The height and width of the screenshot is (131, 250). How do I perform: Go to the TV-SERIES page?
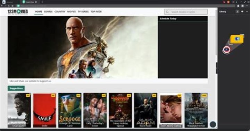(x=83, y=12)
